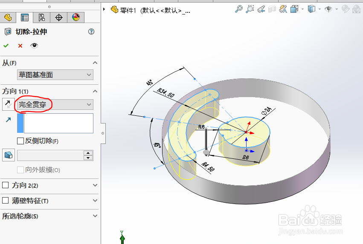The width and height of the screenshot is (363, 244).
Task: Collapse the 方向 1(1) section
Action: tap(95, 91)
